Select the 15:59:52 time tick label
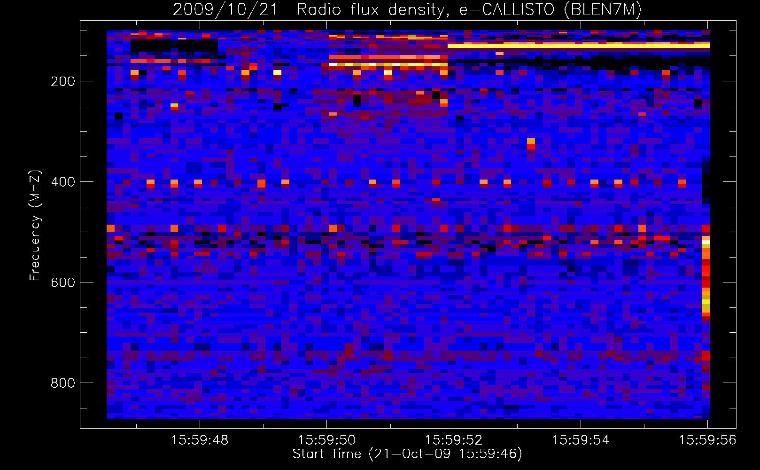 tap(454, 440)
